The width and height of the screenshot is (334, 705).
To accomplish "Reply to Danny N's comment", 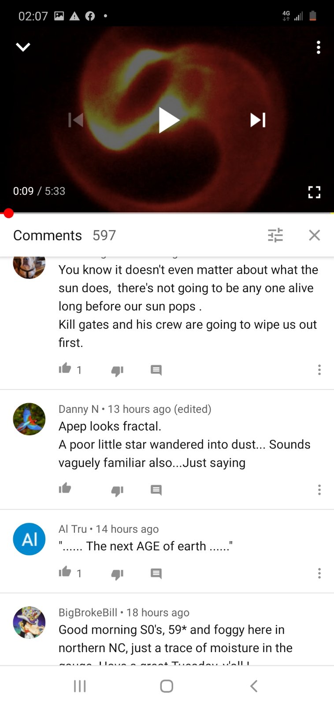I will pos(156,490).
